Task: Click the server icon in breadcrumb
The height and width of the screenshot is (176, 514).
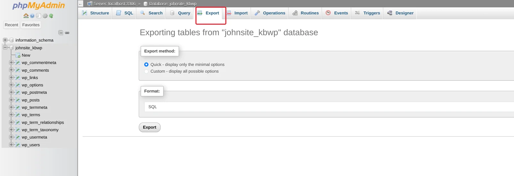Action: (x=90, y=4)
